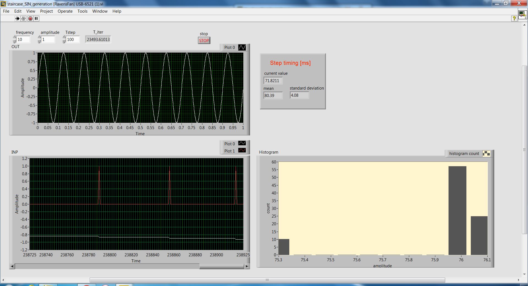Click histogram count legend icon
Screen dimensions: 528x286
[x=486, y=154]
